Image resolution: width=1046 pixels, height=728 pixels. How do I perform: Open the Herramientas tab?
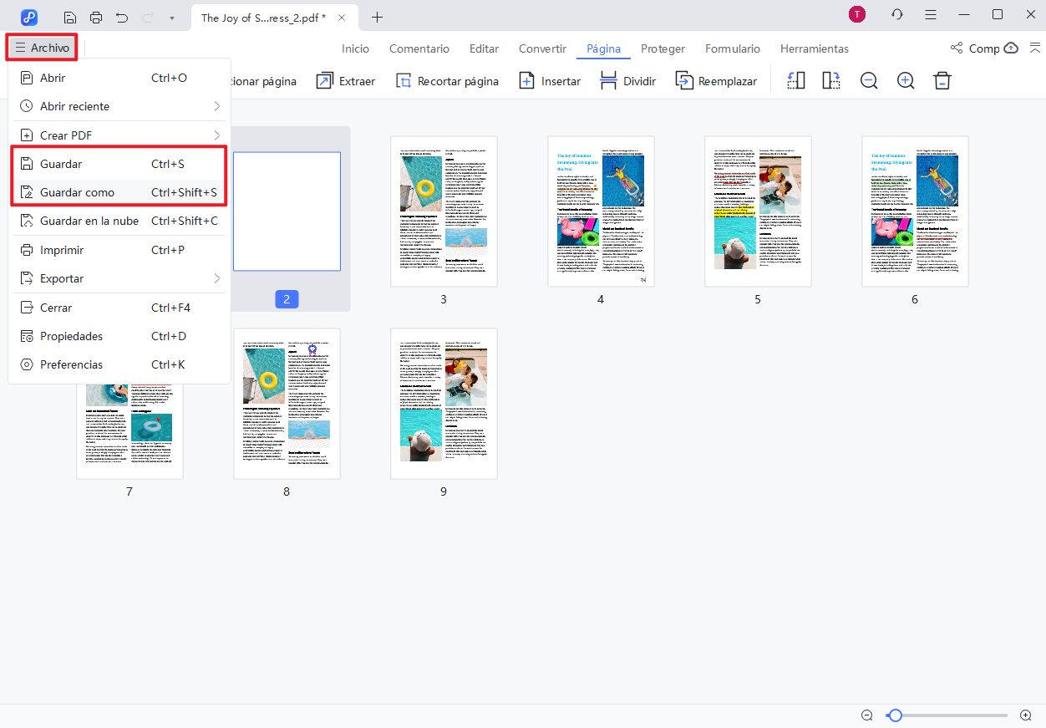tap(814, 48)
